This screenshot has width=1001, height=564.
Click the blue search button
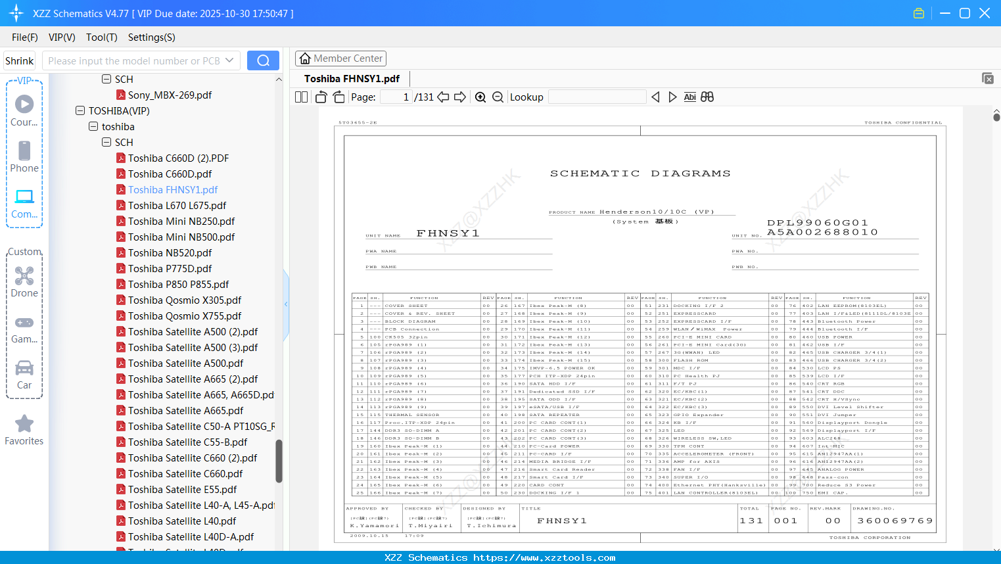pyautogui.click(x=263, y=60)
